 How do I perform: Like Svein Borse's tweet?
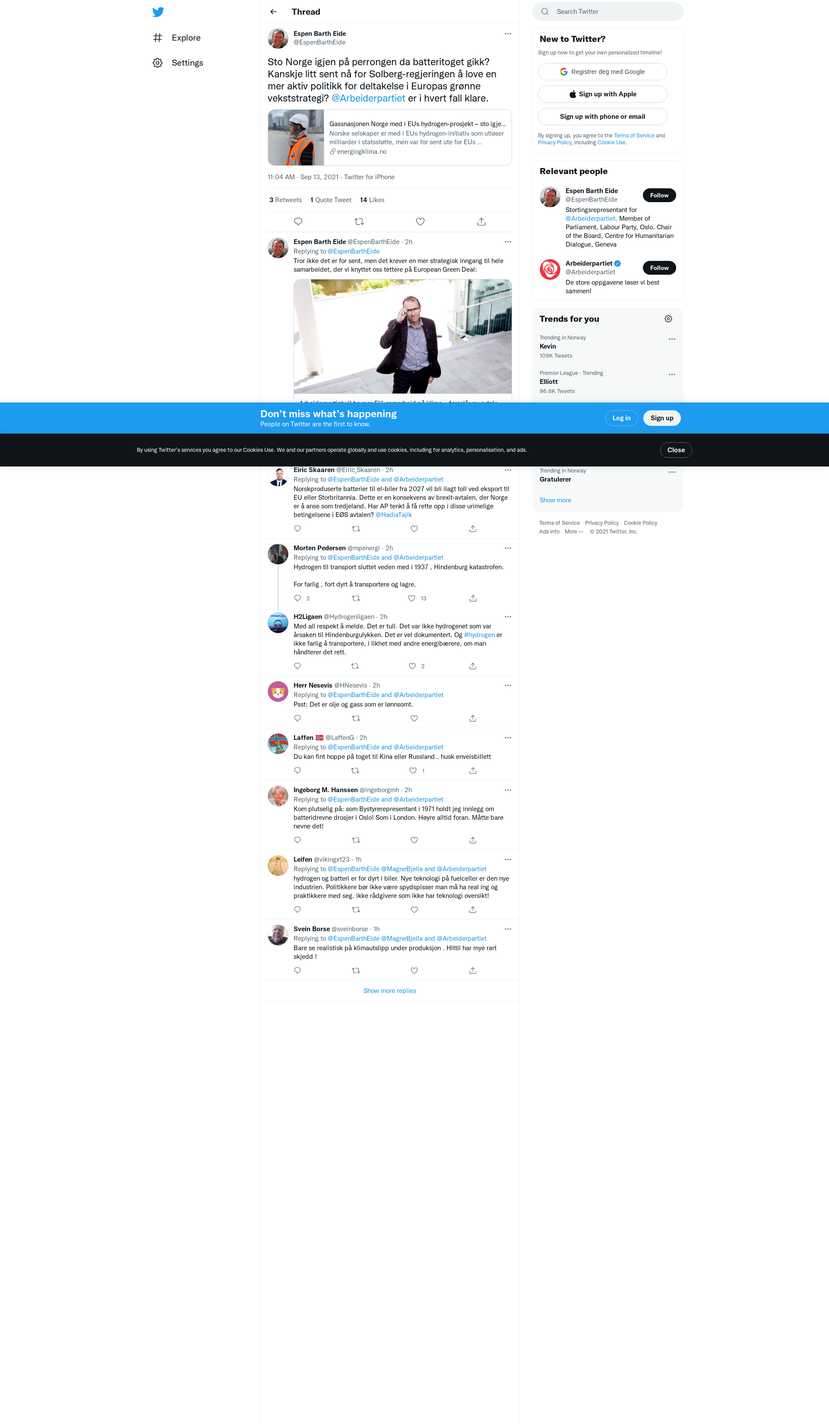click(x=414, y=971)
